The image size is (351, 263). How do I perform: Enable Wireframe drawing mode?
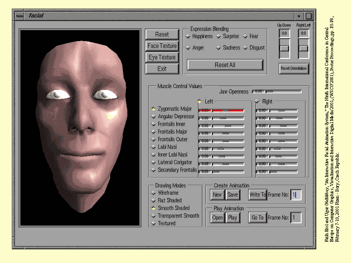tap(154, 193)
